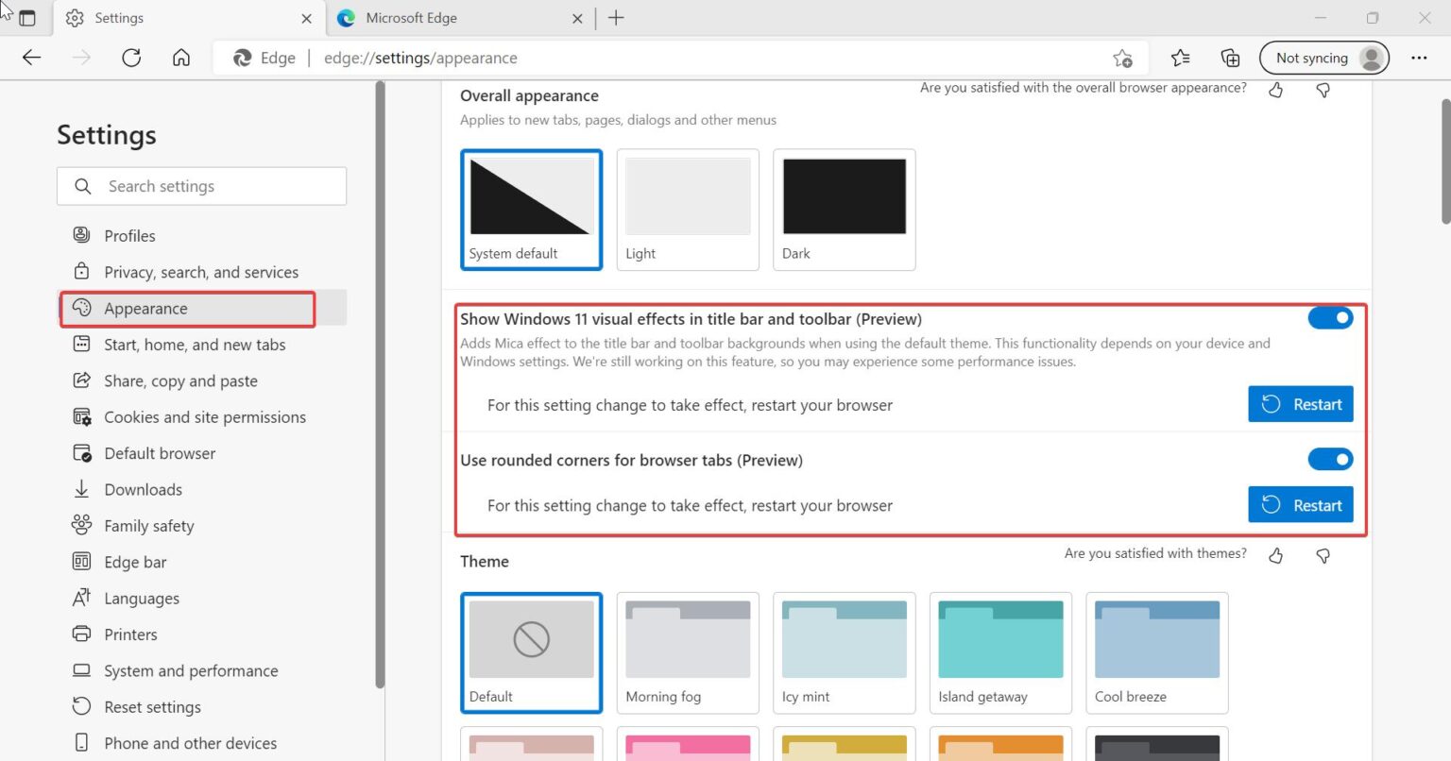This screenshot has width=1451, height=761.
Task: Restart browser for visual effects setting
Action: point(1300,404)
